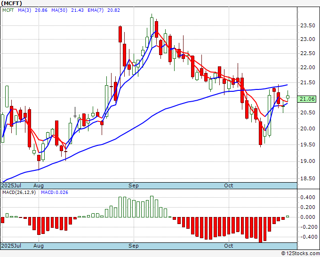320x257 pixels.
Task: Click the 18.50 price axis label
Action: pos(308,178)
